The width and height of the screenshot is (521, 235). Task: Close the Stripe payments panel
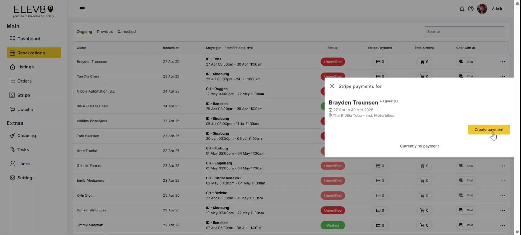click(x=332, y=86)
